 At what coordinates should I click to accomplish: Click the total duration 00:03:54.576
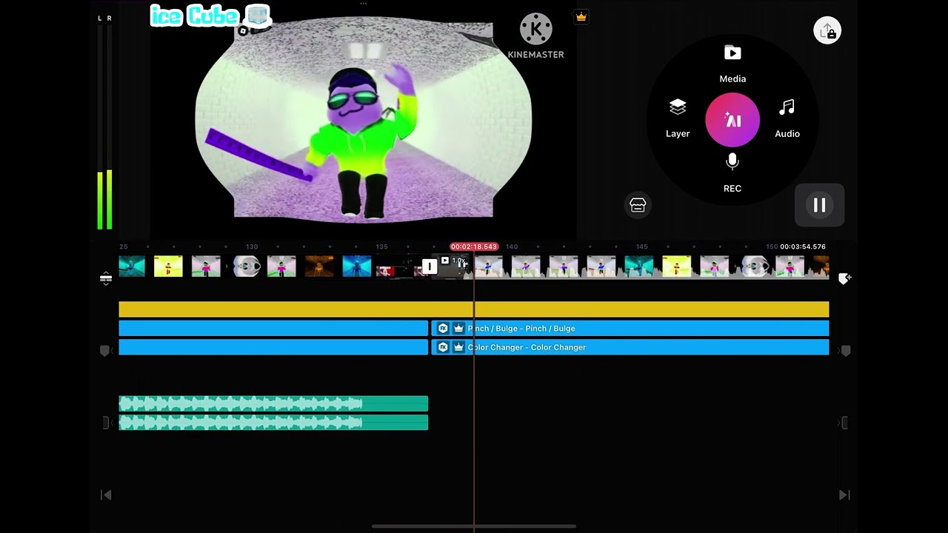click(x=803, y=247)
